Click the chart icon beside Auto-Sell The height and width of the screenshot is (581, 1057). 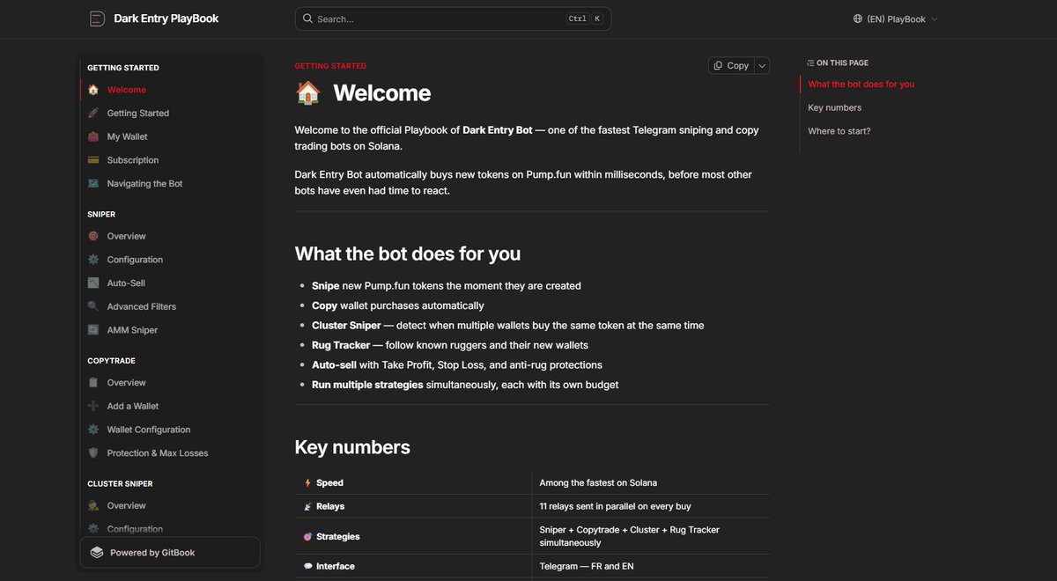(93, 283)
